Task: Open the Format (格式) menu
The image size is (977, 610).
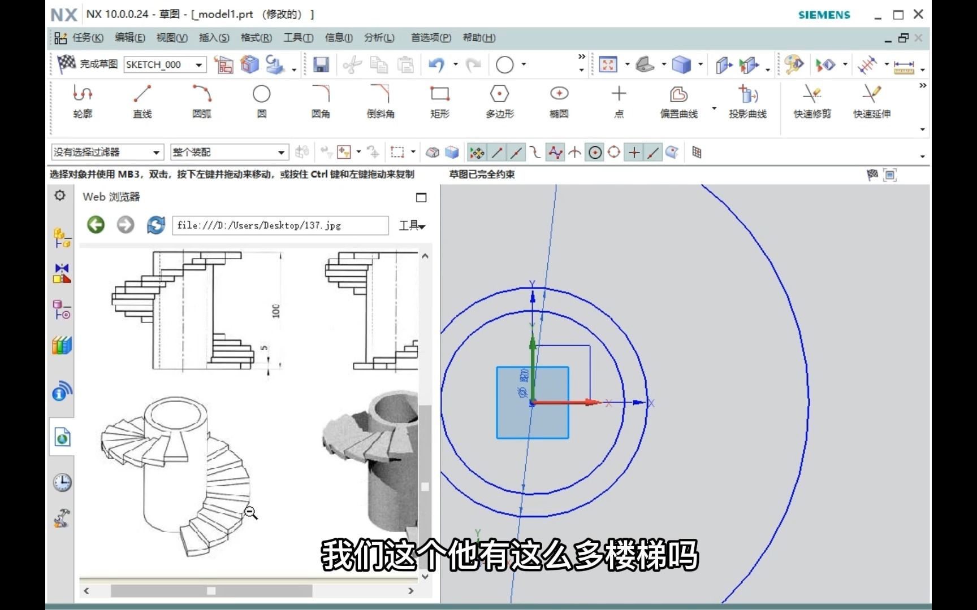Action: point(256,38)
